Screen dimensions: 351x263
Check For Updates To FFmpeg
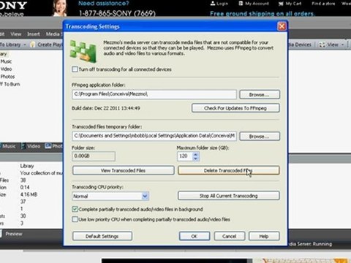point(235,108)
